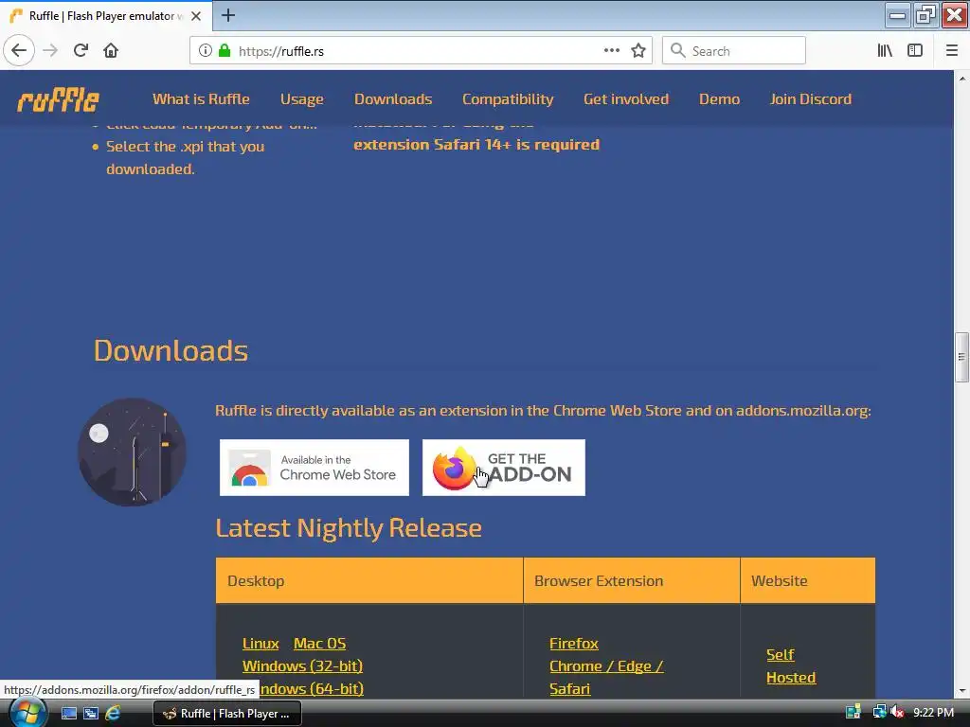Screen dimensions: 970x727
Task: Go back using the browser back arrow
Action: pos(19,51)
